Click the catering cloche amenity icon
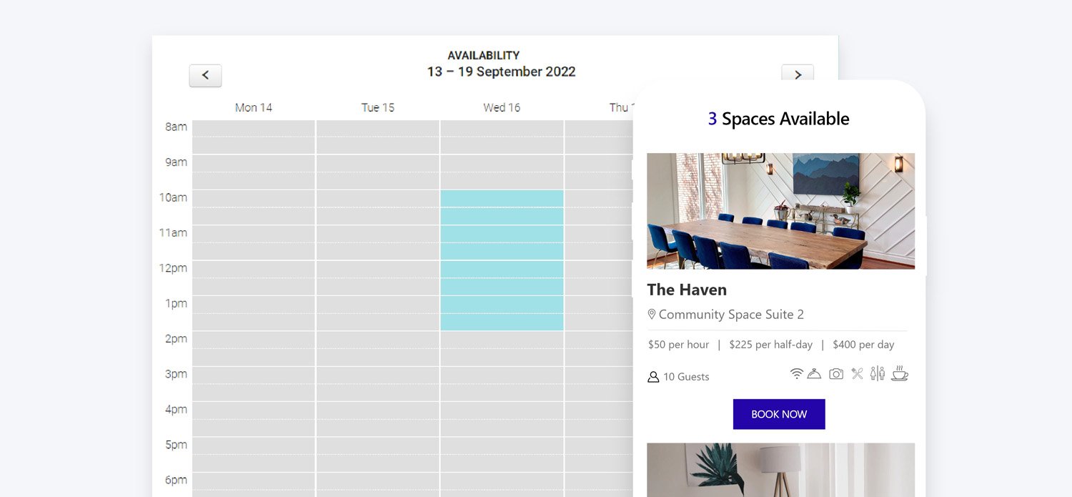The width and height of the screenshot is (1072, 497). pos(814,373)
